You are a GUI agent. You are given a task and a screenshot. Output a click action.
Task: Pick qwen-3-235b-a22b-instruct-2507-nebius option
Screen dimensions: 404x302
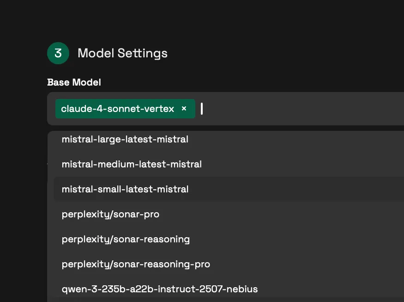pyautogui.click(x=159, y=289)
